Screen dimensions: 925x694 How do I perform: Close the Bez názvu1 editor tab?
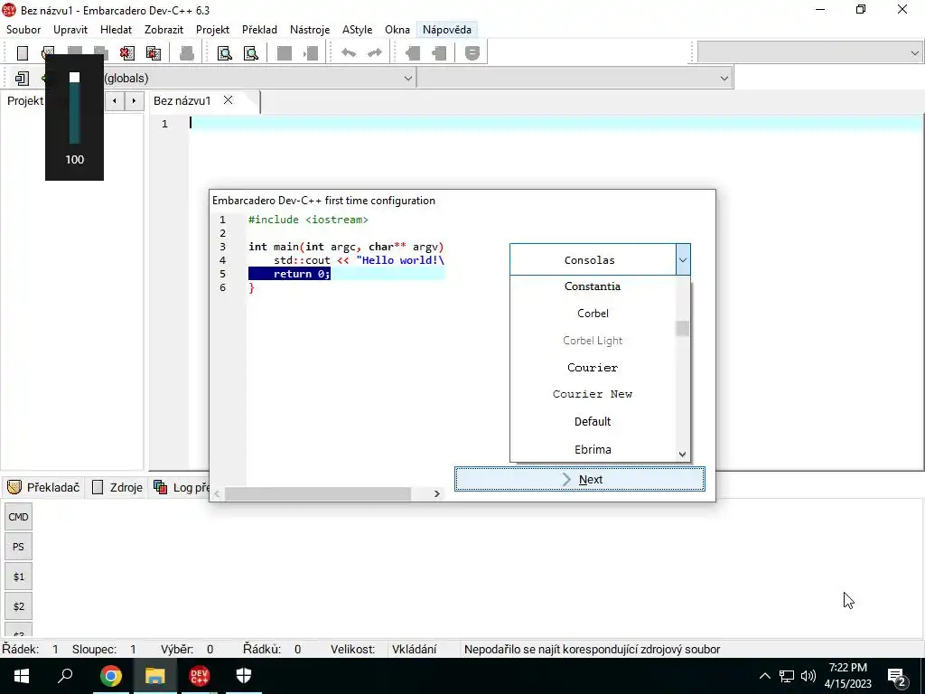pos(228,100)
